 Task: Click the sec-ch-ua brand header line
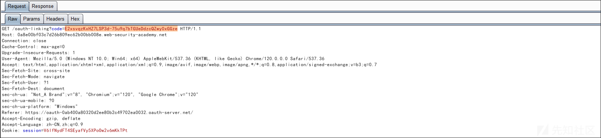[100, 95]
